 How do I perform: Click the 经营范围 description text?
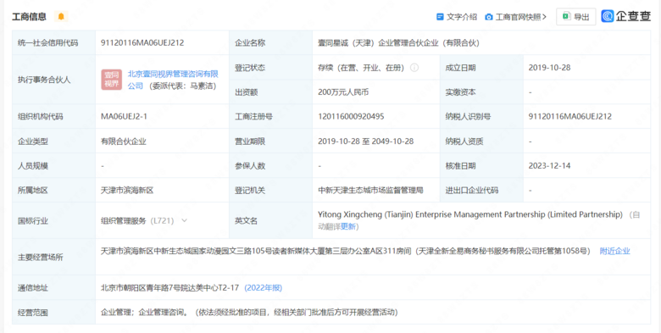[249, 313]
